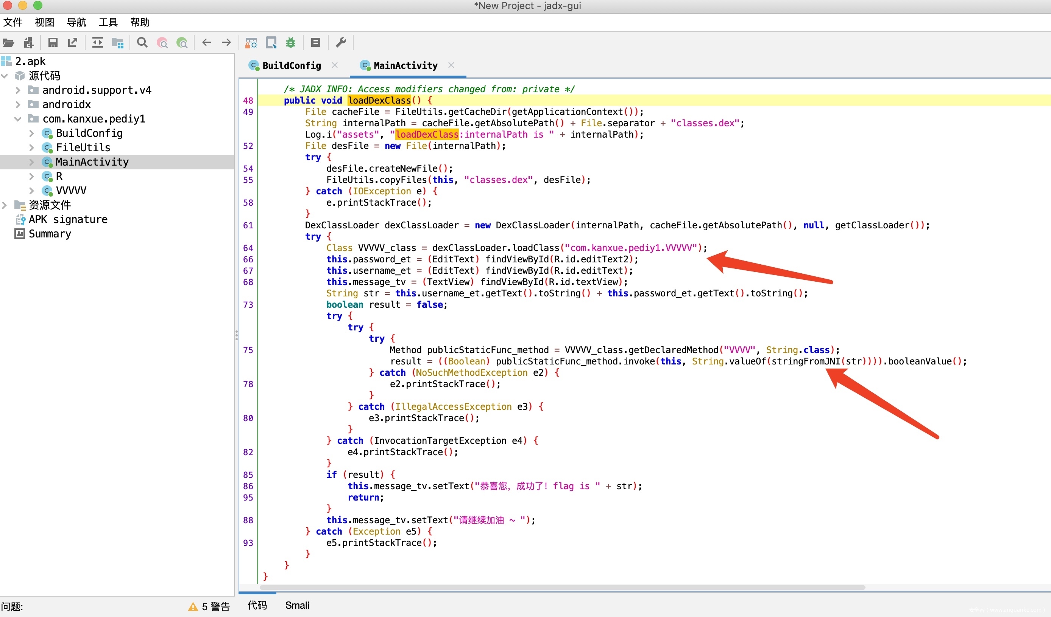
Task: Switch to the Smali view
Action: [x=297, y=605]
